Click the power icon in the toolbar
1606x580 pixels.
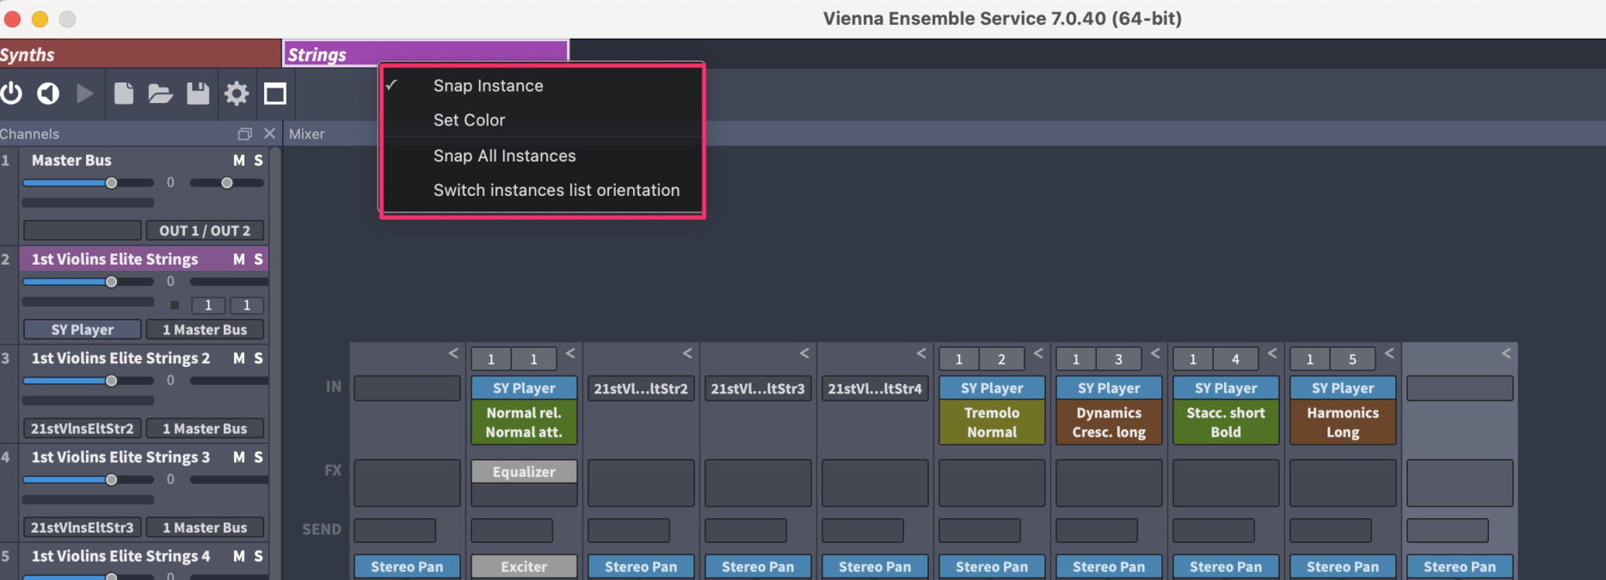coord(11,93)
